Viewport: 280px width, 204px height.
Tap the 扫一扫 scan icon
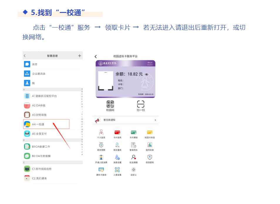pyautogui.click(x=141, y=104)
